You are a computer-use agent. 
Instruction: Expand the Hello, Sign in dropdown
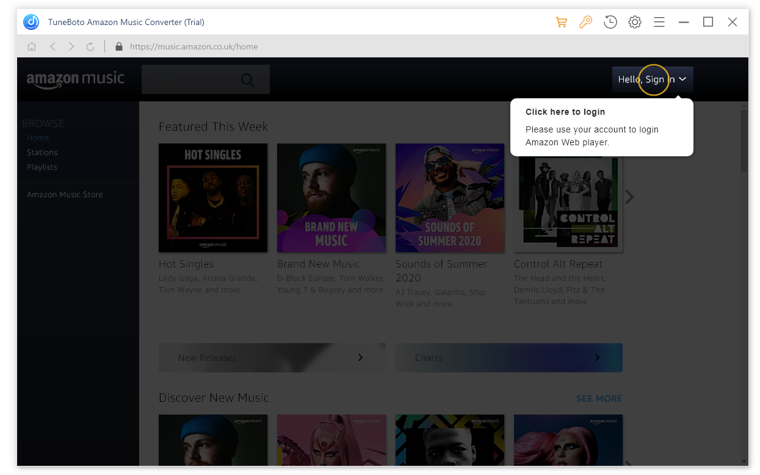pos(653,79)
